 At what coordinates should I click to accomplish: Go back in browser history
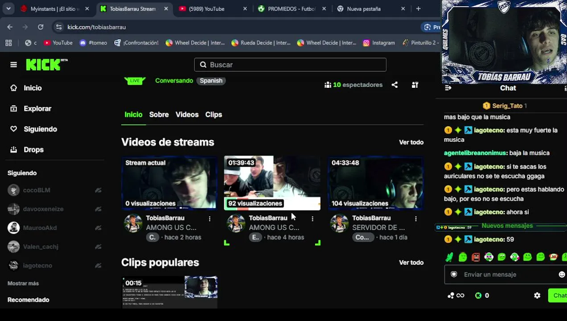(x=10, y=27)
